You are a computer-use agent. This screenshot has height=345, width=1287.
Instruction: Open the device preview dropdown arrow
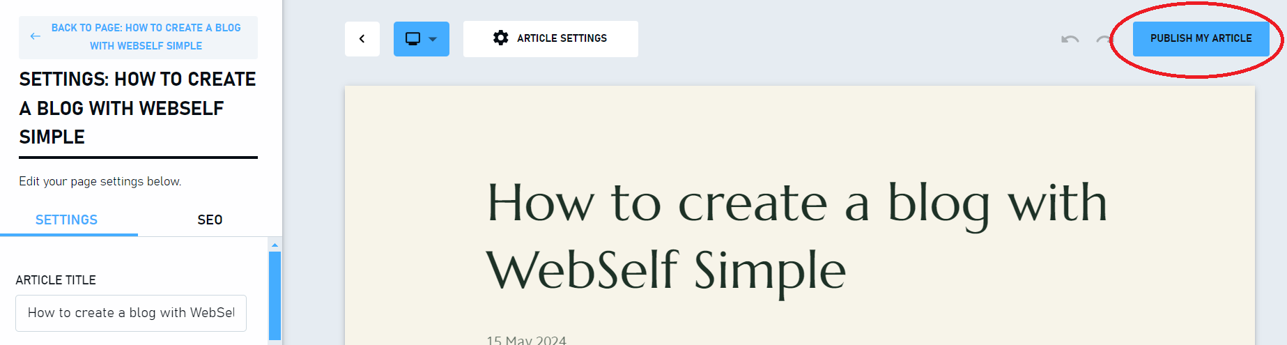tap(433, 39)
